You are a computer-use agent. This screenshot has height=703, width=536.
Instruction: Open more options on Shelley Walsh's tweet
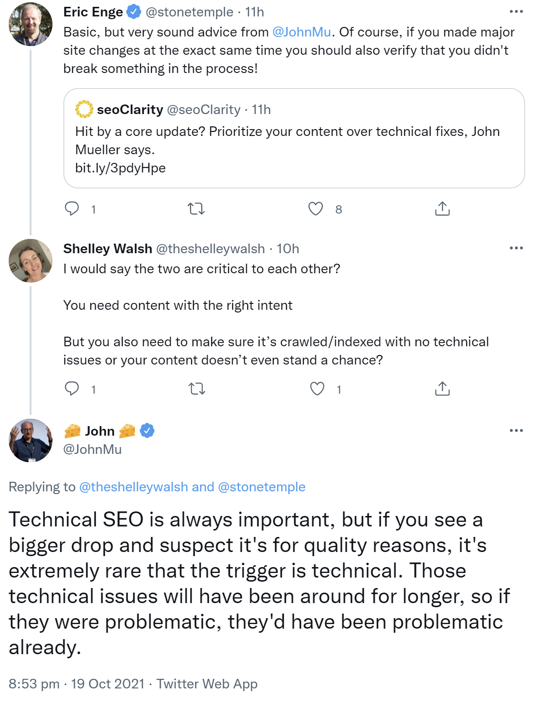pyautogui.click(x=516, y=248)
